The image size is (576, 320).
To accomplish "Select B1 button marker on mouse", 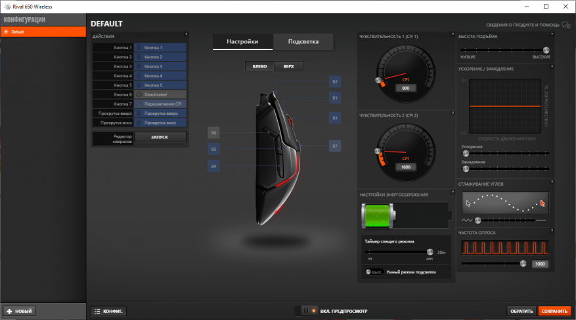I will click(335, 98).
